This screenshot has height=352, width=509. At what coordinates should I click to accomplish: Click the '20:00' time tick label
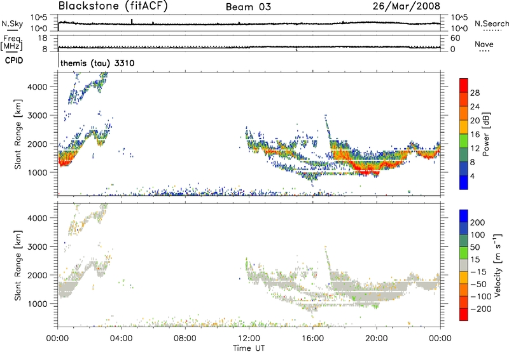coord(377,339)
